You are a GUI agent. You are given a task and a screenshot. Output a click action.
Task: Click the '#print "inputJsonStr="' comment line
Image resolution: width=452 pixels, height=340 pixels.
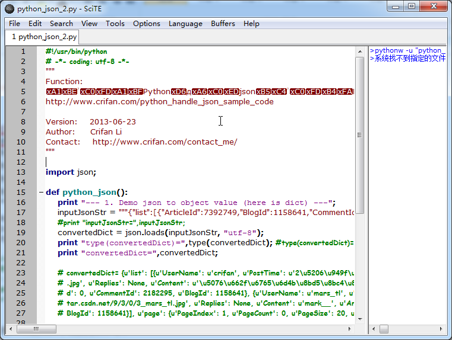pyautogui.click(x=121, y=223)
